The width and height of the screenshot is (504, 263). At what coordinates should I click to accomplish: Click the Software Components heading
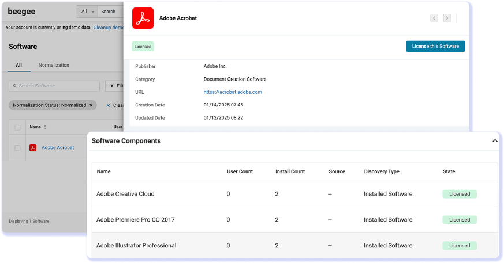point(126,141)
